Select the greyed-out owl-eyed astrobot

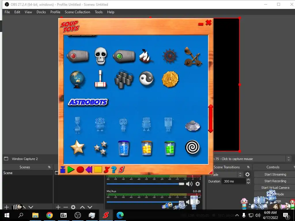tap(100, 124)
